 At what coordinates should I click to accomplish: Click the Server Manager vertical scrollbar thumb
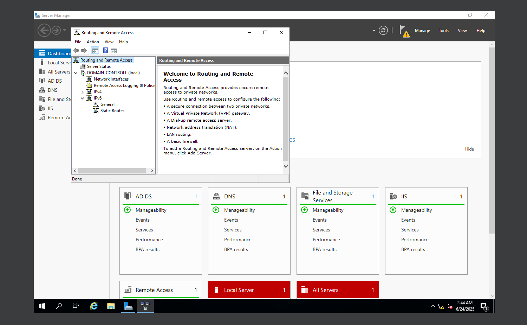pos(492,140)
